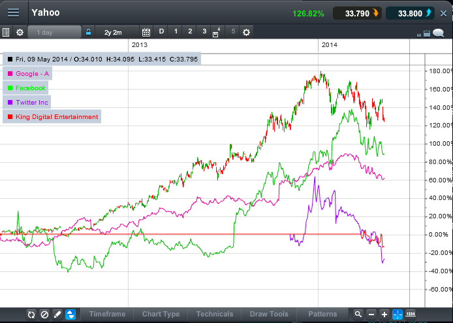
Task: Click the refresh chart icon
Action: [31, 314]
